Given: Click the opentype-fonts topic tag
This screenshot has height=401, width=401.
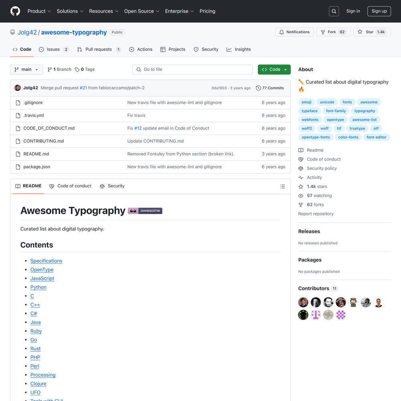Looking at the screenshot, I should click(316, 137).
